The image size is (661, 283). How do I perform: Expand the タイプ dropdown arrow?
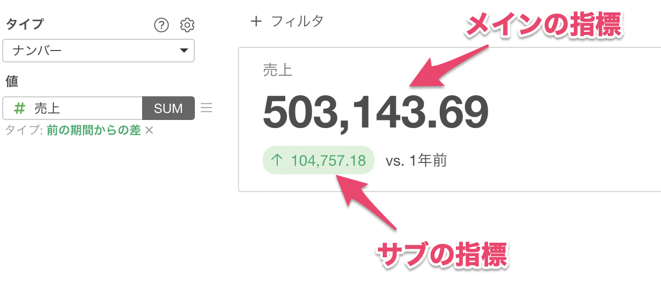click(x=184, y=51)
